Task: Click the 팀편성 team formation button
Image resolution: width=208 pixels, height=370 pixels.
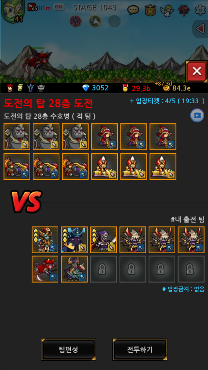Action: (x=68, y=350)
